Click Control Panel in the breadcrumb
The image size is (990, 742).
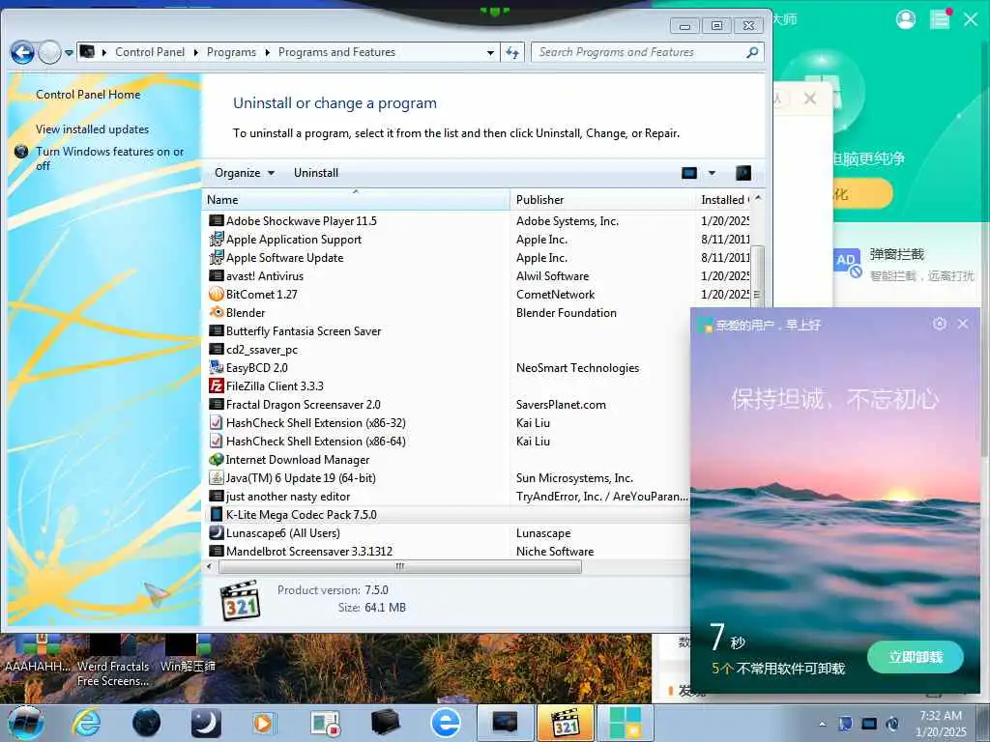pos(150,52)
